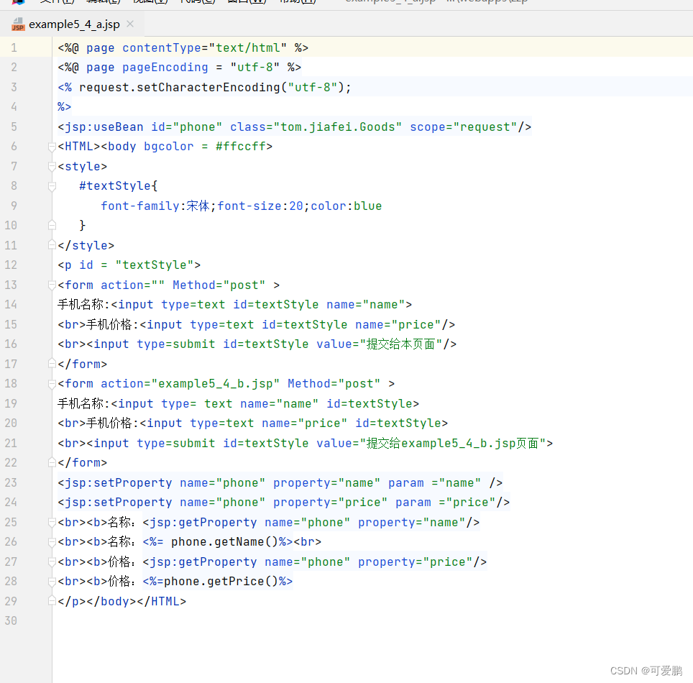
Task: Click line number 1 in the gutter
Action: click(14, 47)
